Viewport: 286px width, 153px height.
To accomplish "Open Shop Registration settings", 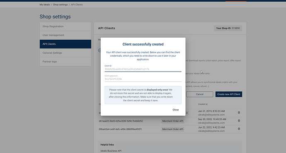I will pos(65,26).
